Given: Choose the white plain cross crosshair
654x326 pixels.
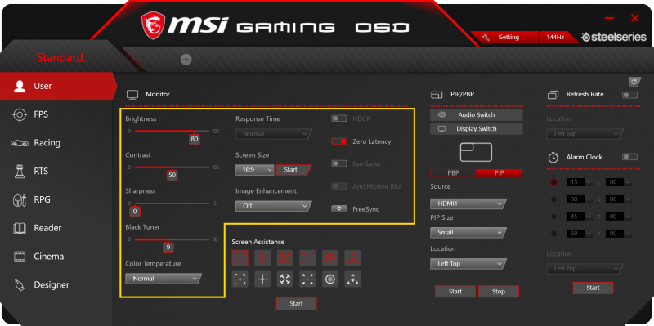Looking at the screenshot, I should 262,279.
